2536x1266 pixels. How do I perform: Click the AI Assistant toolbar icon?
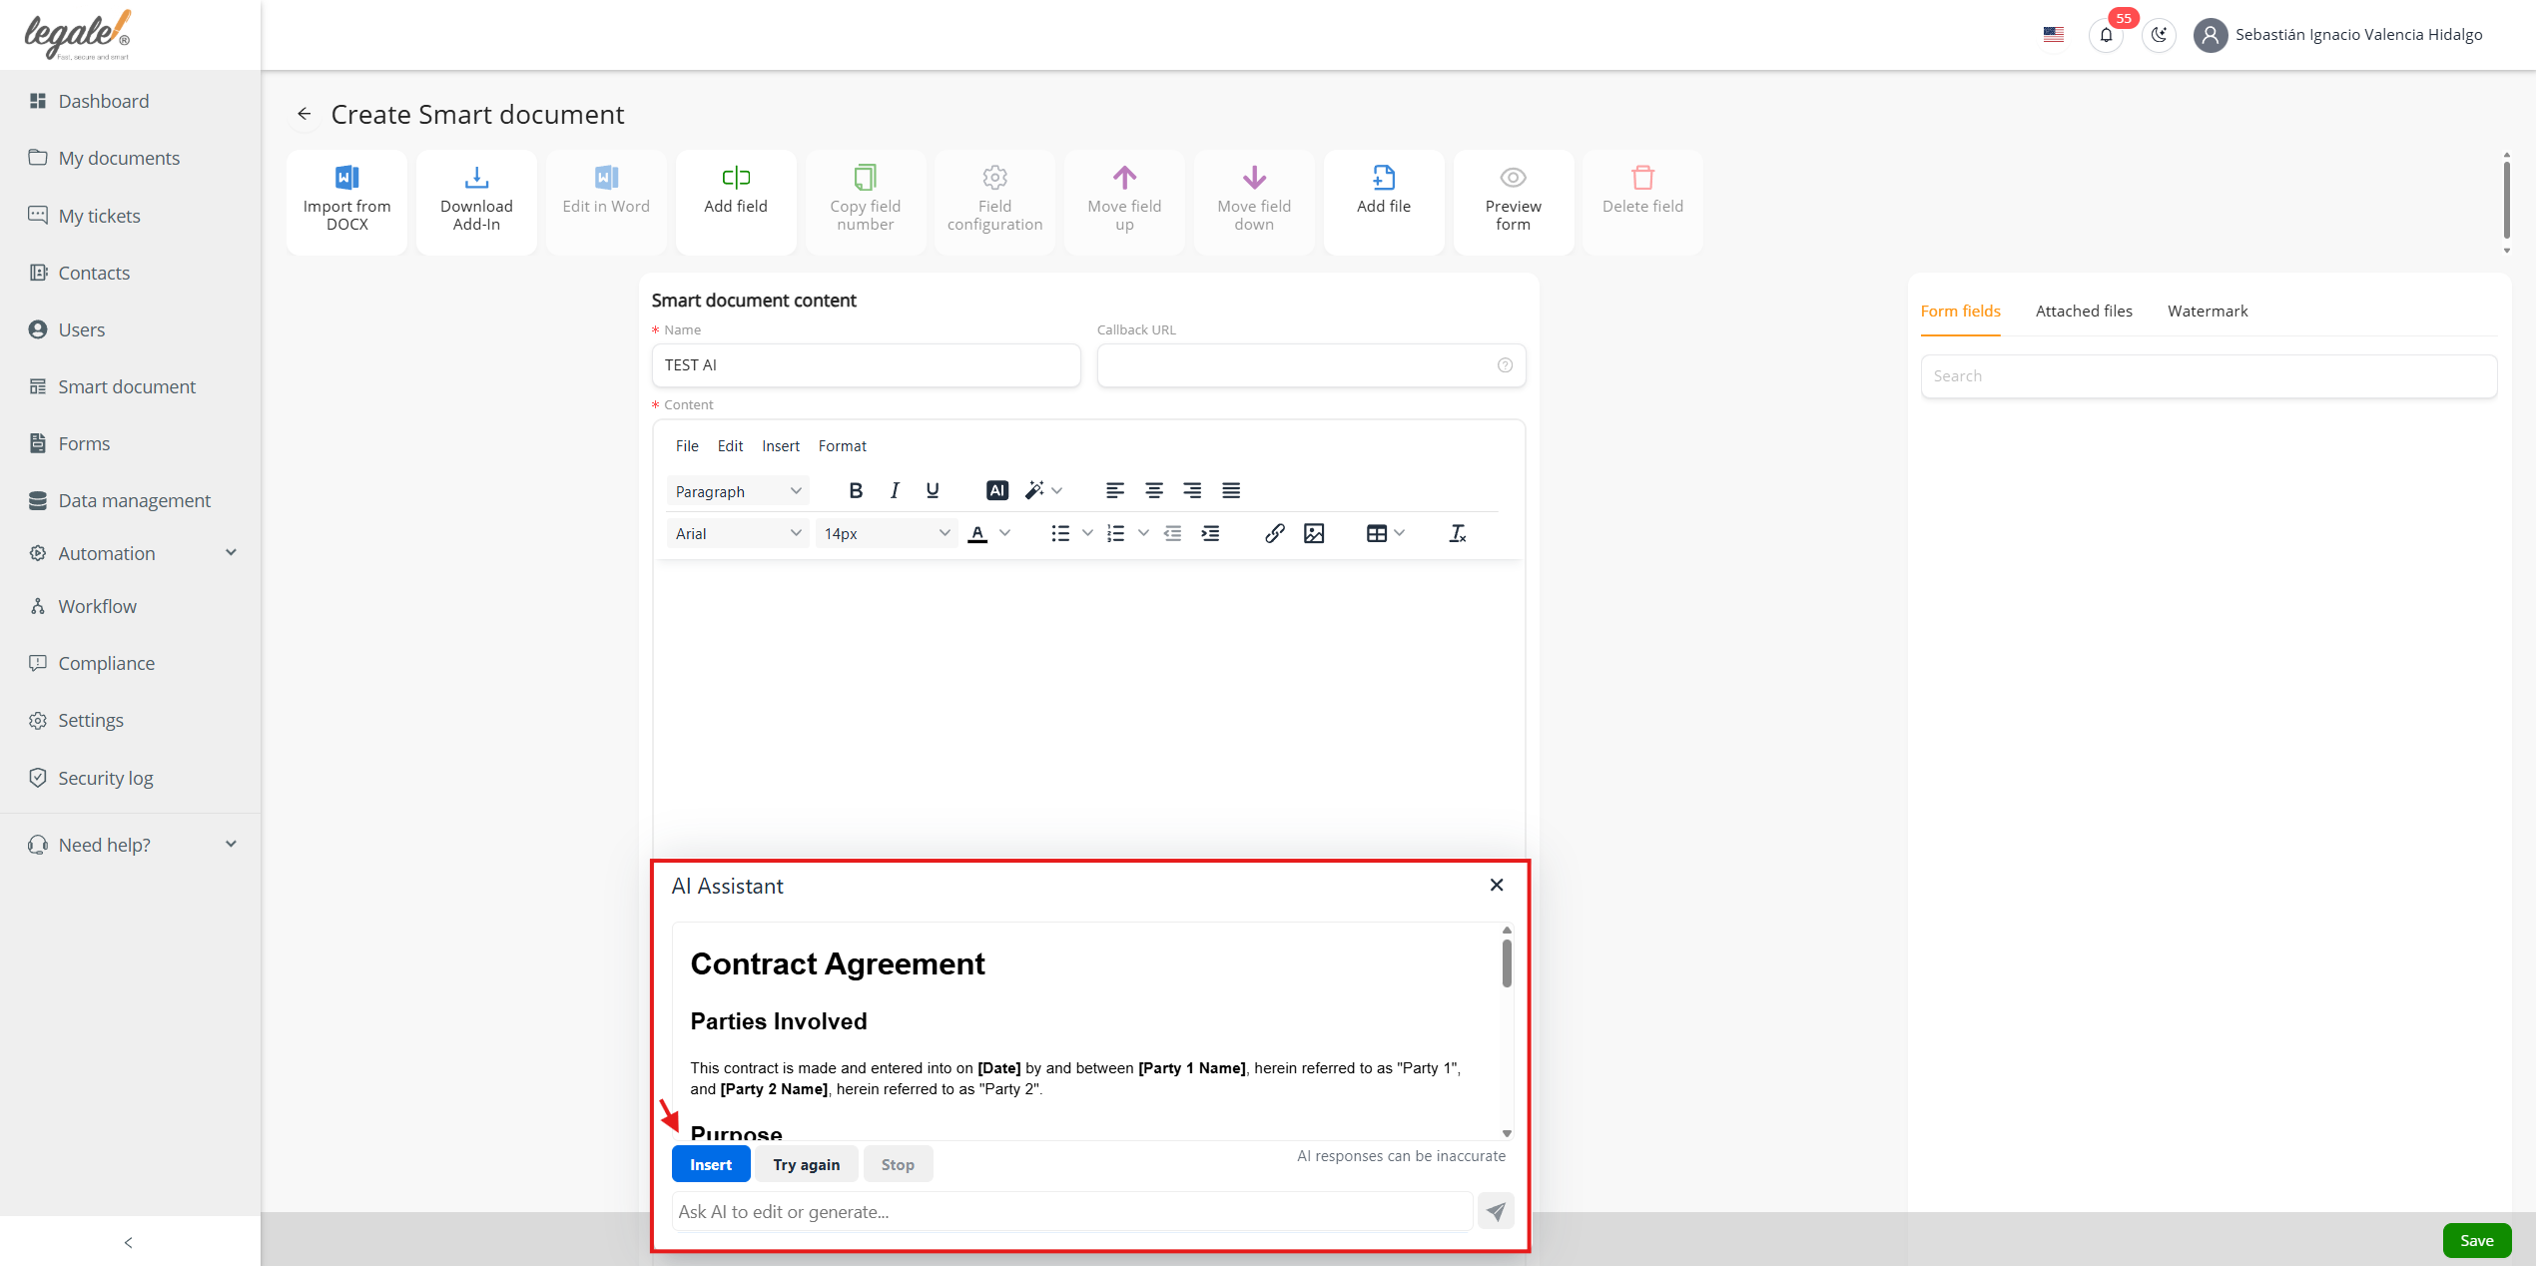click(996, 490)
